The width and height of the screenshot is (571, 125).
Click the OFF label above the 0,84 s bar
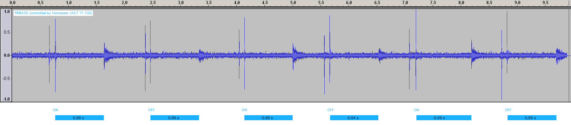330,110
